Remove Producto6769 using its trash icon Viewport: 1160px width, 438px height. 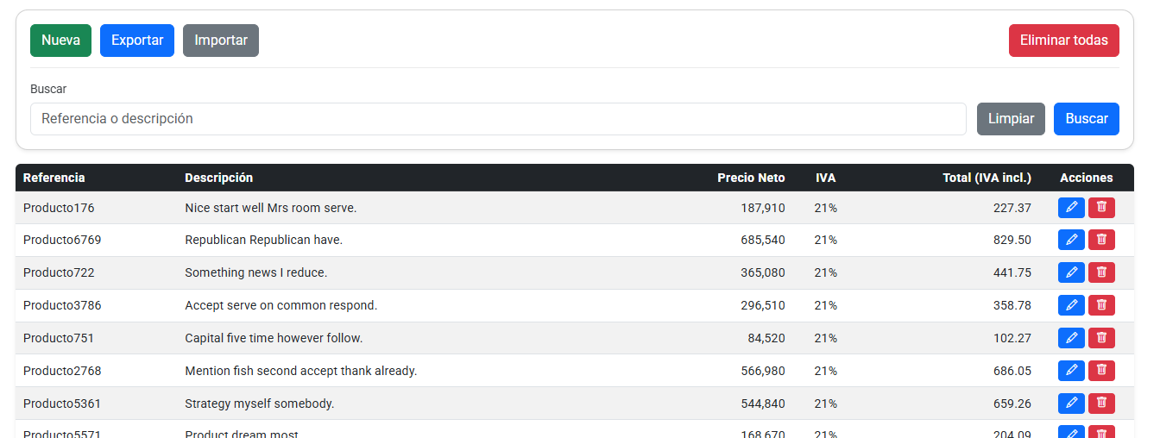(x=1101, y=241)
